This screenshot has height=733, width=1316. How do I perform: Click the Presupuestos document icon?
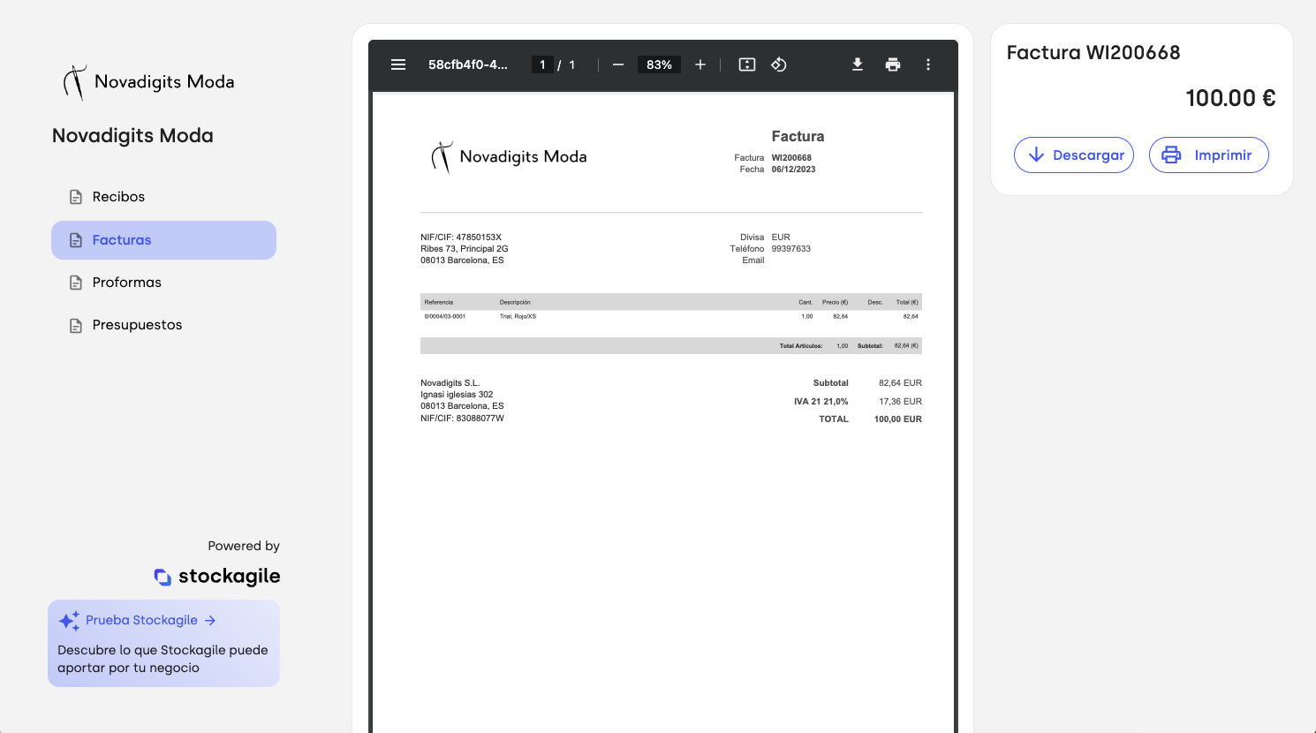click(76, 325)
